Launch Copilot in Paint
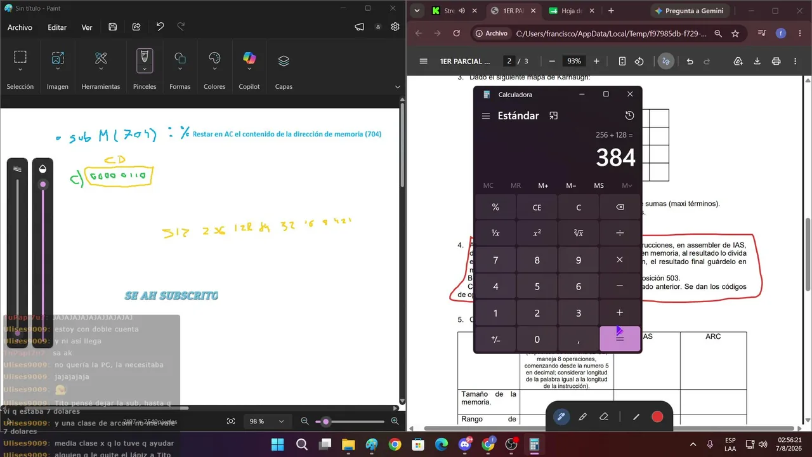This screenshot has width=812, height=457. click(249, 58)
